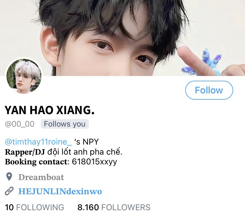245x217 pixels.
Task: Select the @00_00 username handle
Action: [20, 124]
